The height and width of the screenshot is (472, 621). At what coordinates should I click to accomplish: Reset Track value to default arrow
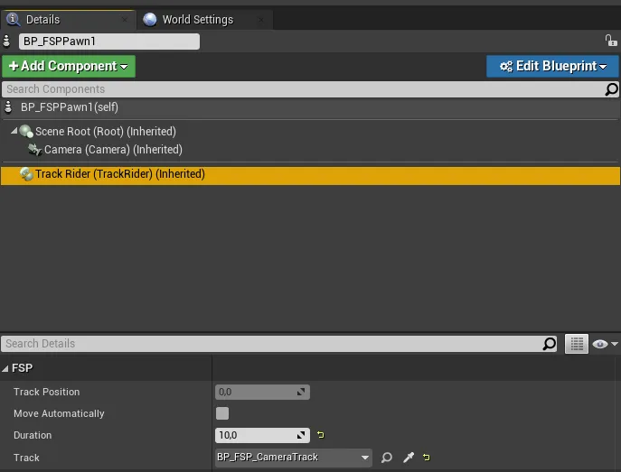coord(427,458)
